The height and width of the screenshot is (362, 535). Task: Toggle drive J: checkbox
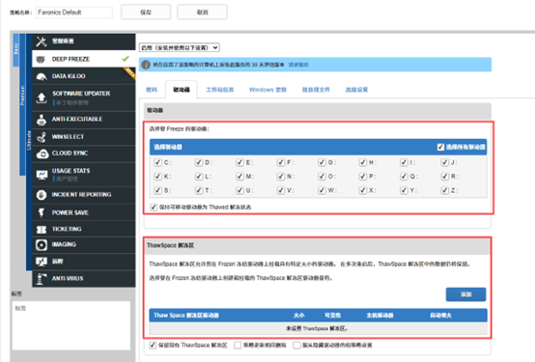point(444,162)
